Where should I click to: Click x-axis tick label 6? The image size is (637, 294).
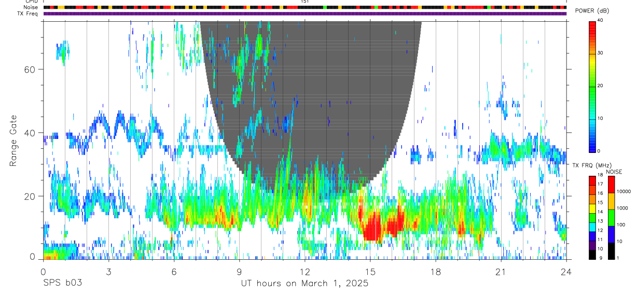tap(174, 272)
